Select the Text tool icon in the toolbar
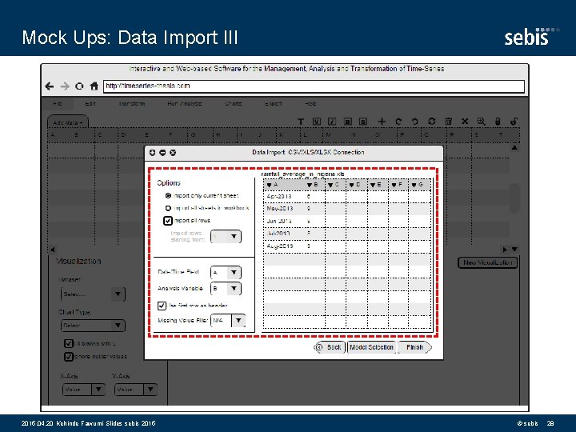 tap(301, 122)
